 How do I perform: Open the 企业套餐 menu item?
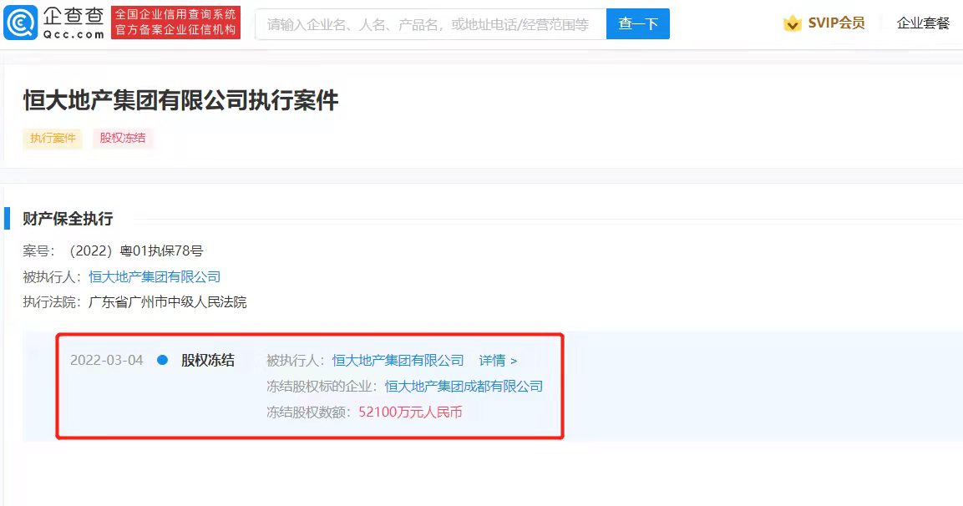[923, 23]
